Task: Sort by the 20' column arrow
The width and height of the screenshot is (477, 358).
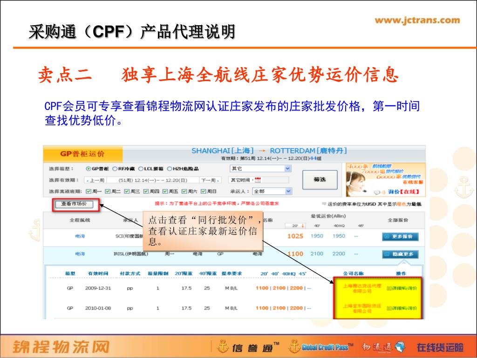Action: pyautogui.click(x=303, y=226)
